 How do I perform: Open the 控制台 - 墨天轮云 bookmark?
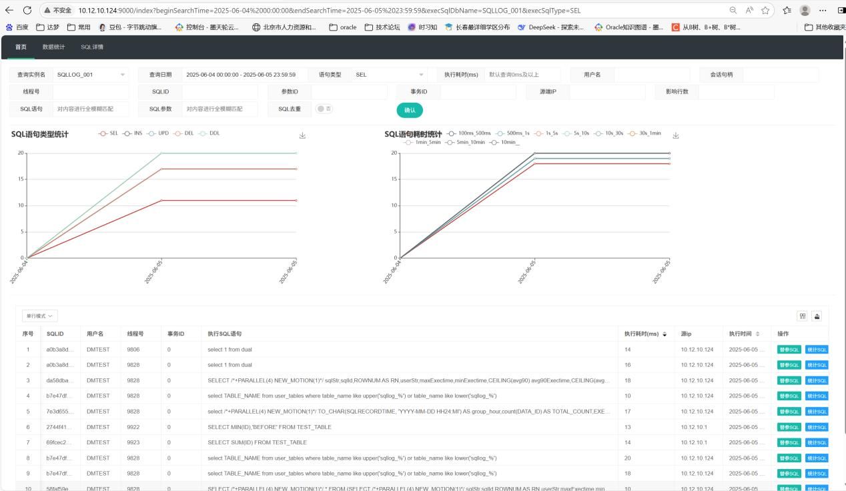[207, 27]
